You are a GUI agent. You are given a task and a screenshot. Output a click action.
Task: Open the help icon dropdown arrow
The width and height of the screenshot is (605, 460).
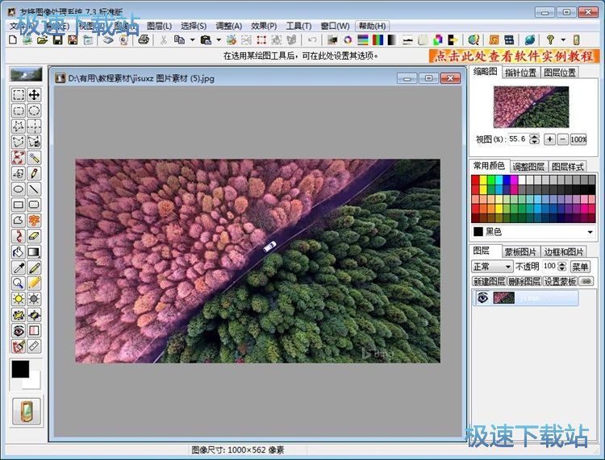[x=562, y=39]
